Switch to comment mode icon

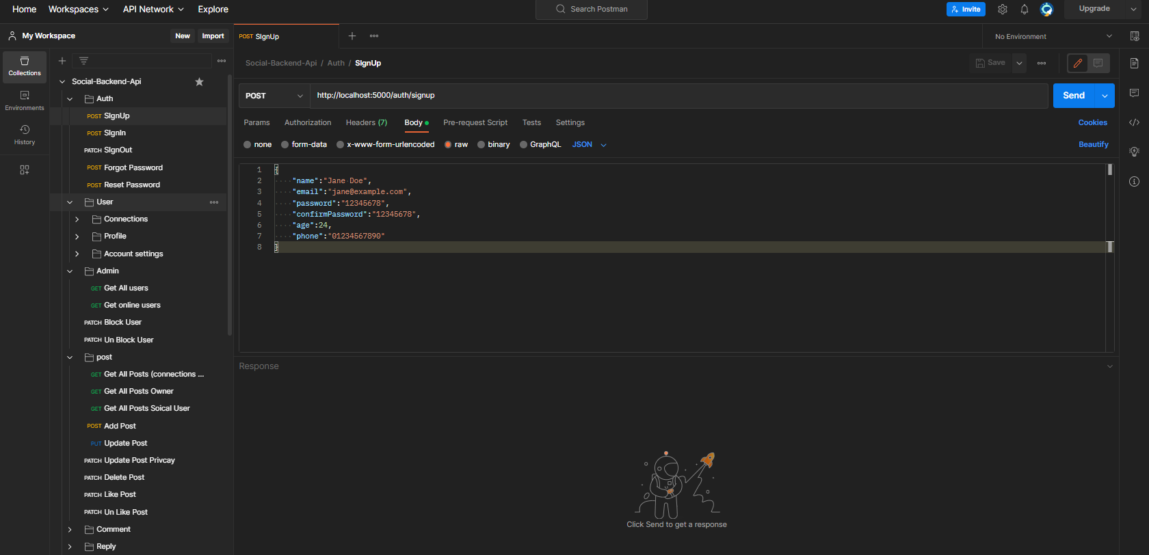click(x=1098, y=63)
